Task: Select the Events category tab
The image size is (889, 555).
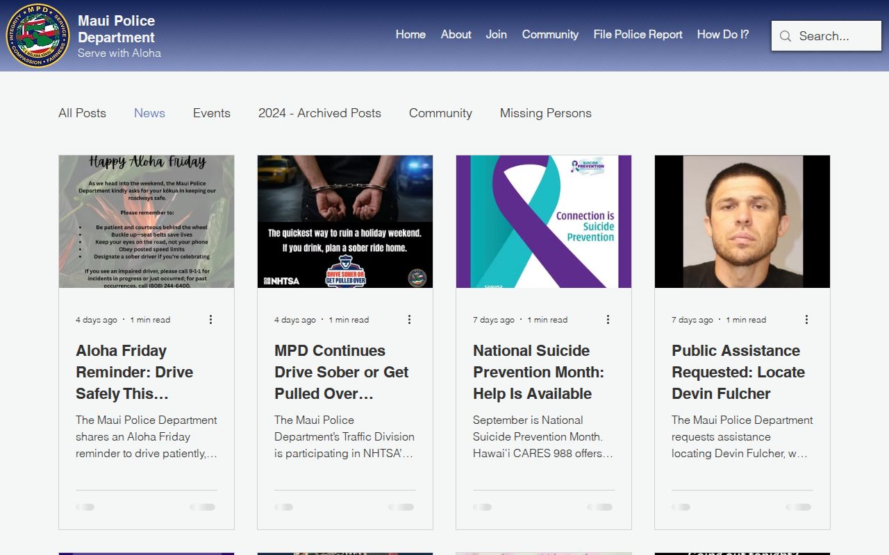Action: (x=212, y=113)
